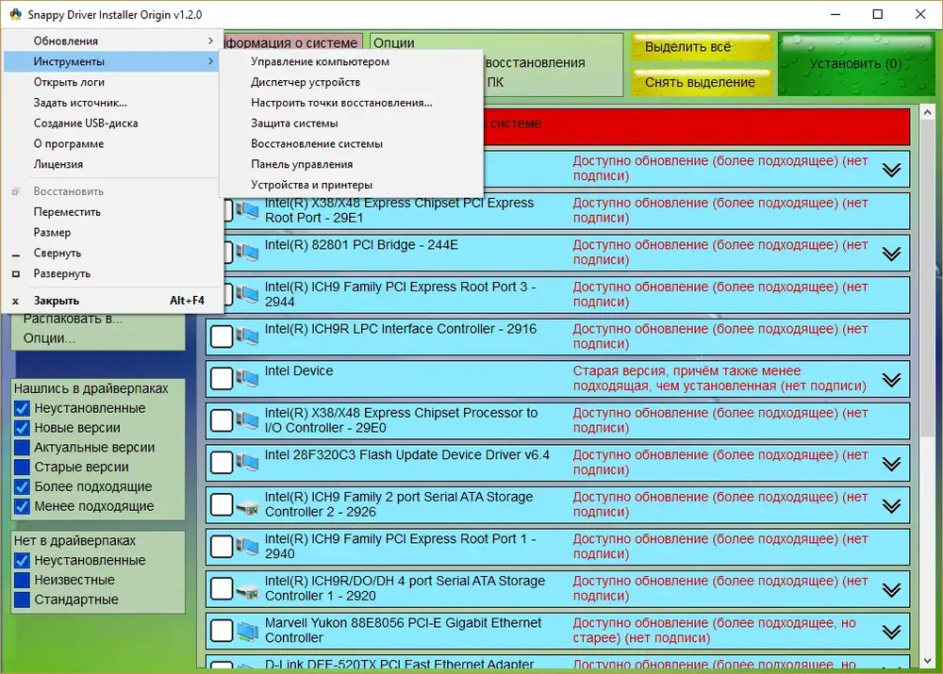Check the Intel ICH9R LPC Interface Controller driver
This screenshot has height=674, width=943.
coord(222,337)
